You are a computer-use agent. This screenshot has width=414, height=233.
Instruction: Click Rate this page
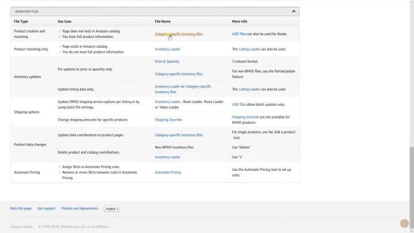[21, 208]
